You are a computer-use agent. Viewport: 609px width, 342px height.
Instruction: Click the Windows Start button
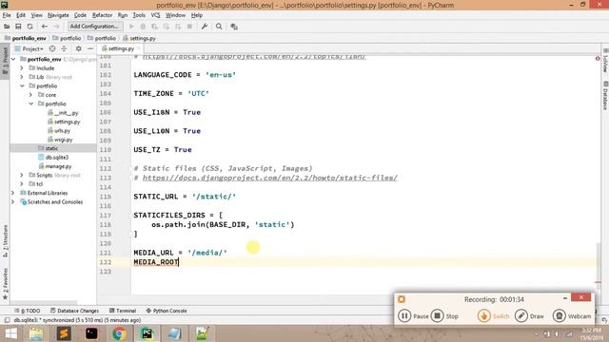click(10, 333)
